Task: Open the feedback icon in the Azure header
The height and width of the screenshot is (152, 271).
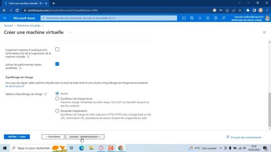Action: (x=224, y=18)
